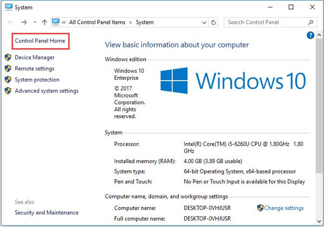Screen dimensions: 324x227
Task: Click the No Pen or Touch Input text
Action: coord(244,182)
